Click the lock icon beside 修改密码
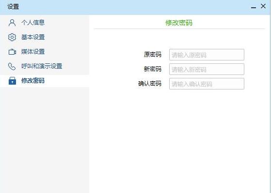Viewport: 271px width, 193px height. [x=12, y=81]
